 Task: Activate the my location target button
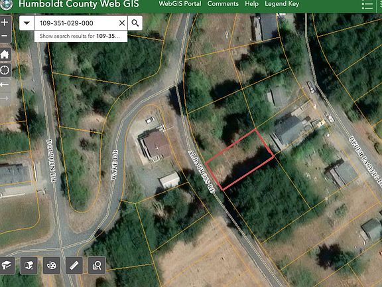coord(5,70)
